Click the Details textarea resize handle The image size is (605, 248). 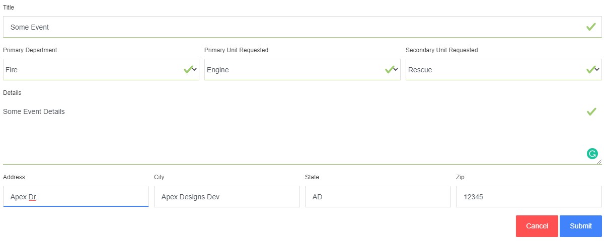599,162
